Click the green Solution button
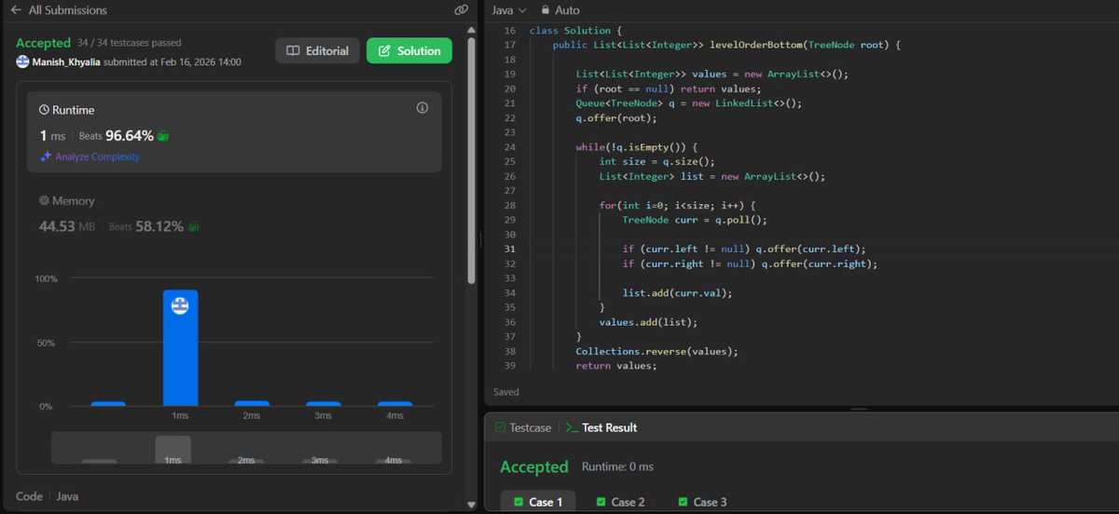1119x514 pixels. pos(409,51)
